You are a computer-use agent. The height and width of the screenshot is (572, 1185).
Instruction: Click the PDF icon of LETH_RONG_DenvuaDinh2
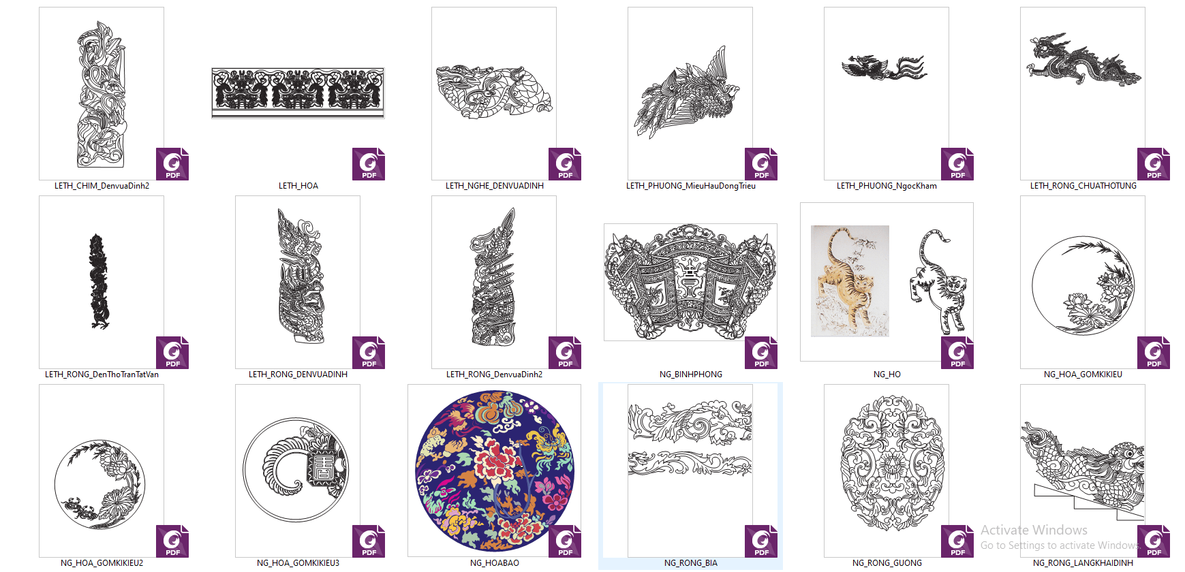pyautogui.click(x=565, y=353)
